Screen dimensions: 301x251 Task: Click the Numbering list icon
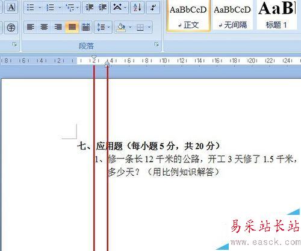pos(50,8)
